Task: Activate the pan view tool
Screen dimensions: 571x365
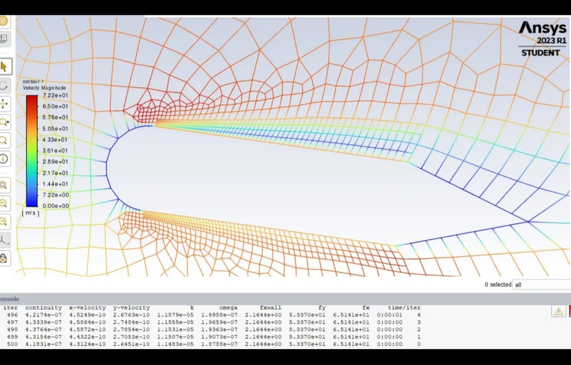Action: pyautogui.click(x=4, y=104)
